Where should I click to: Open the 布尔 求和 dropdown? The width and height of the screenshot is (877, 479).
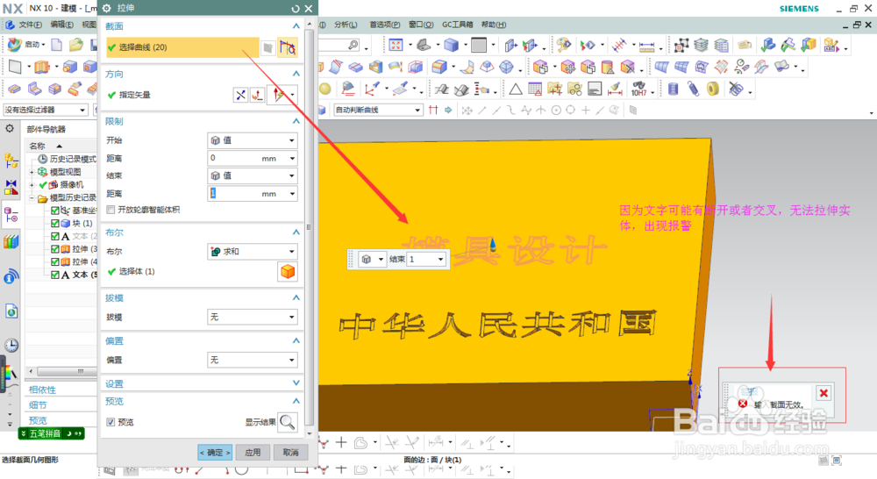tap(253, 252)
